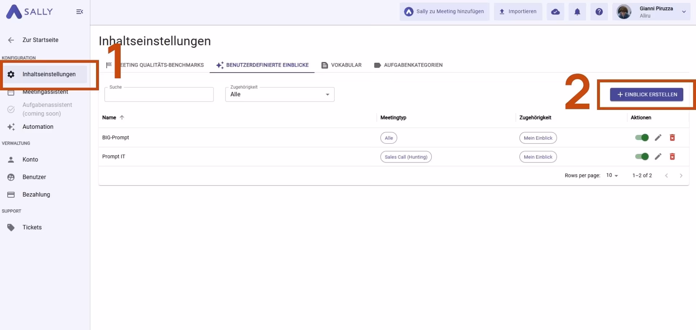Viewport: 696px width, 330px height.
Task: Disable the BIG-Prompt toggle switch
Action: pyautogui.click(x=642, y=137)
